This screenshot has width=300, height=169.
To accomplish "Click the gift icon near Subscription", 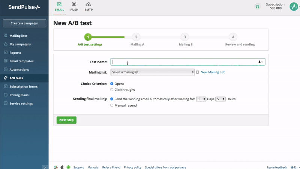I will [258, 7].
